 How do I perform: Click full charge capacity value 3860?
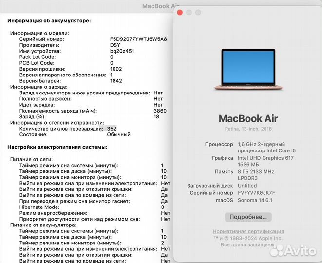pyautogui.click(x=160, y=111)
